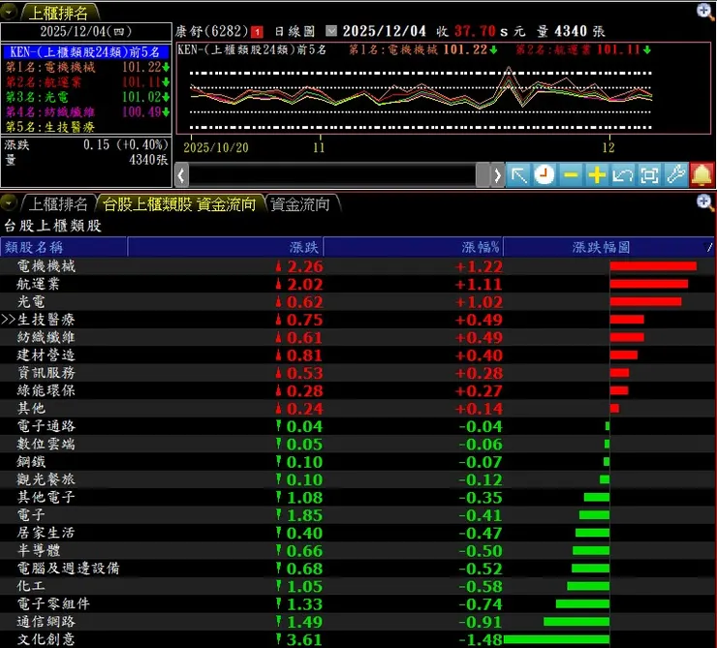Select 第5名:生技醫療 in ranking list
717x648 pixels.
87,127
